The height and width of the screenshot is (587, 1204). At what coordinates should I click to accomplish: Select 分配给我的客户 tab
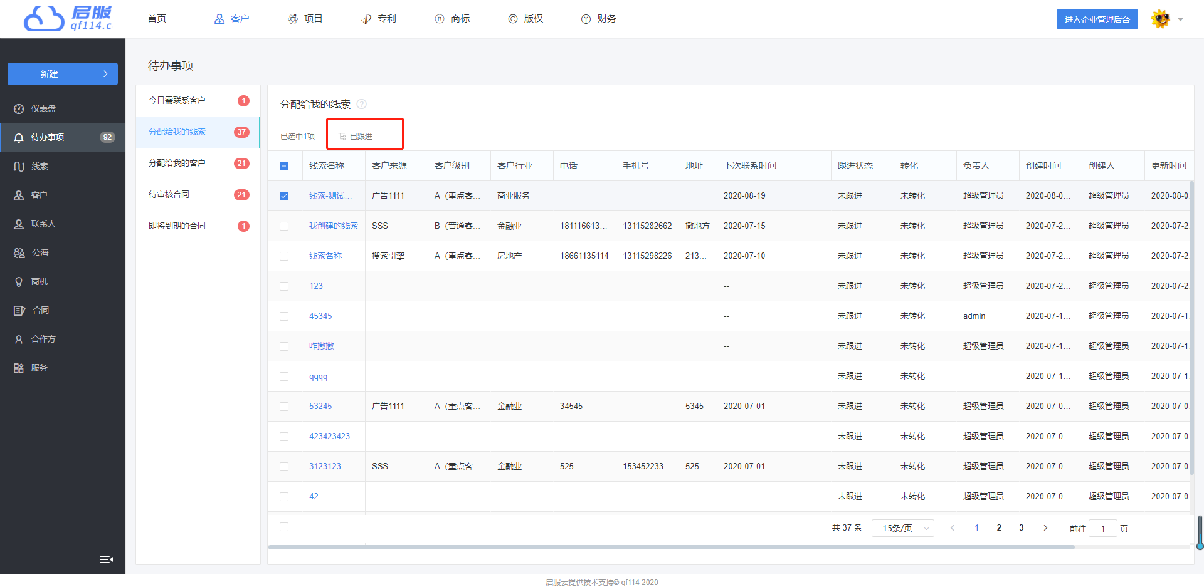click(198, 164)
